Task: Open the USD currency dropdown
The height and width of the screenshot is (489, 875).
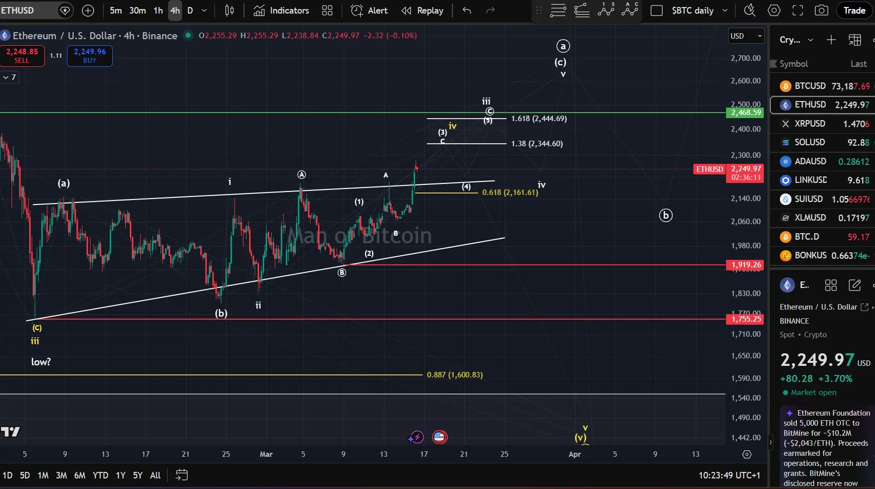Action: point(747,36)
